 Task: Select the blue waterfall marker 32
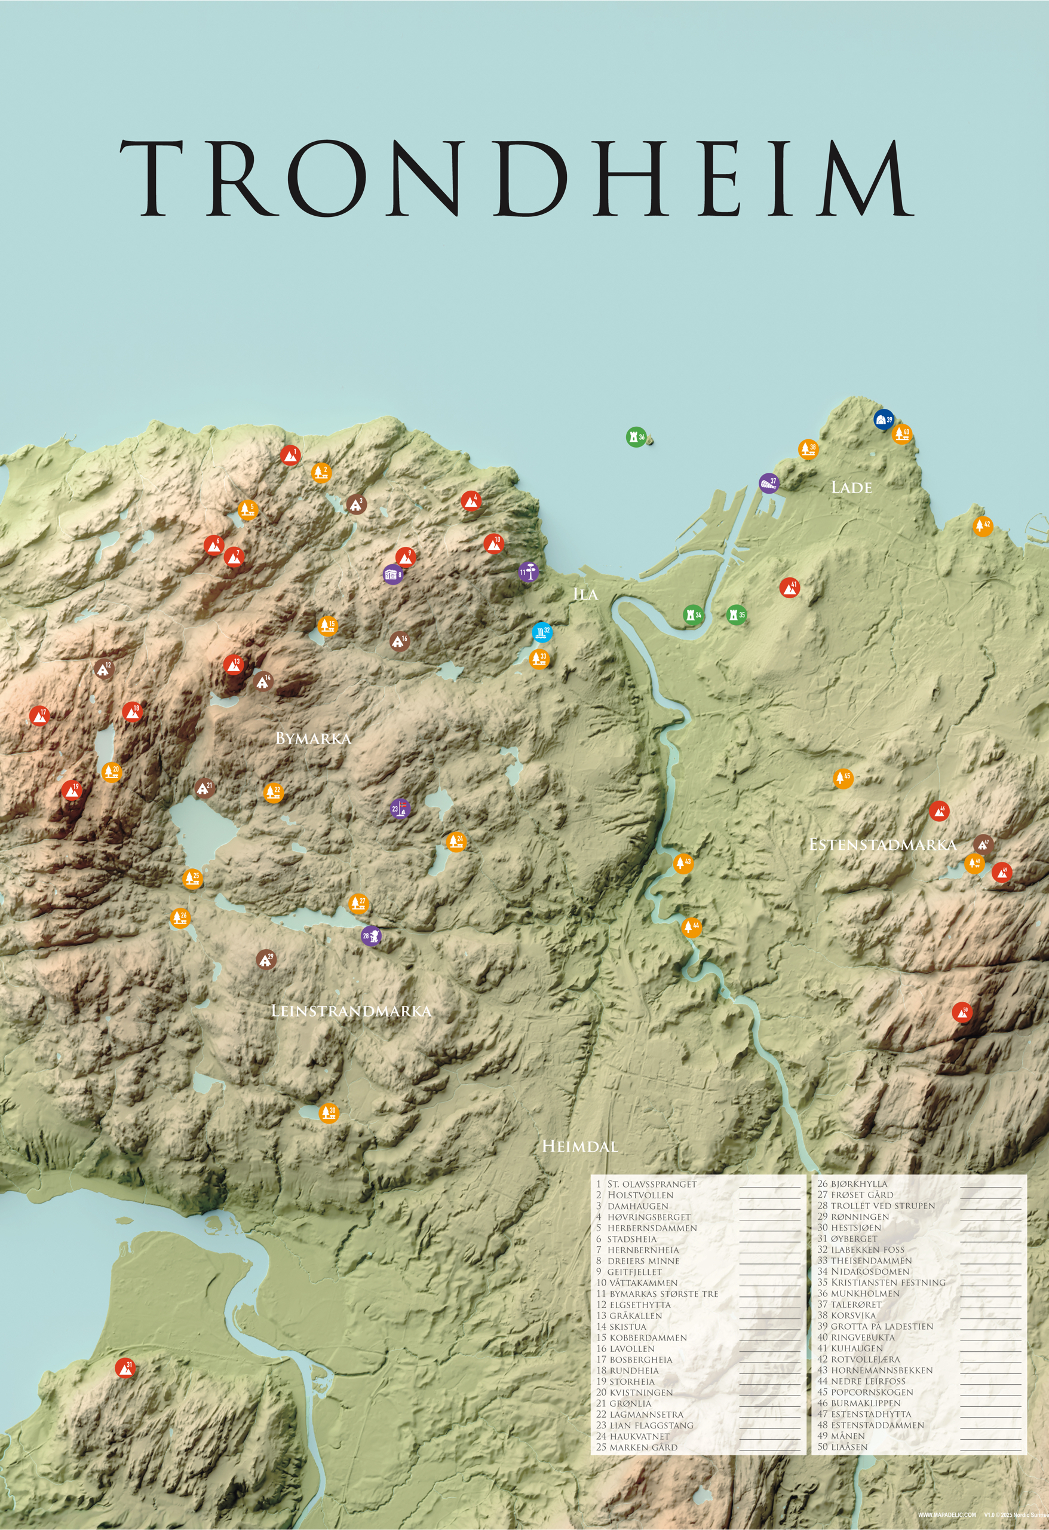542,632
